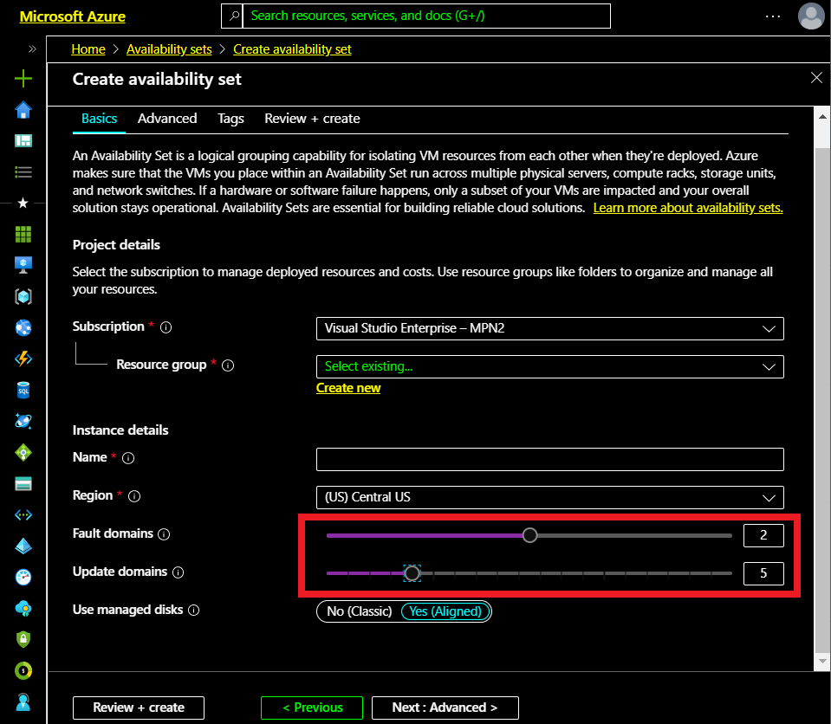Open the Resource group Select existing dropdown
Image resolution: width=831 pixels, height=724 pixels.
549,366
